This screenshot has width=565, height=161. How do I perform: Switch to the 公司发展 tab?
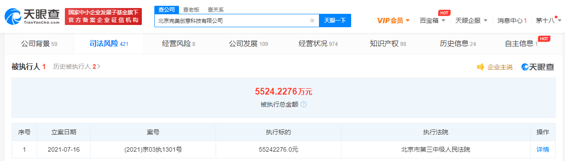click(248, 44)
